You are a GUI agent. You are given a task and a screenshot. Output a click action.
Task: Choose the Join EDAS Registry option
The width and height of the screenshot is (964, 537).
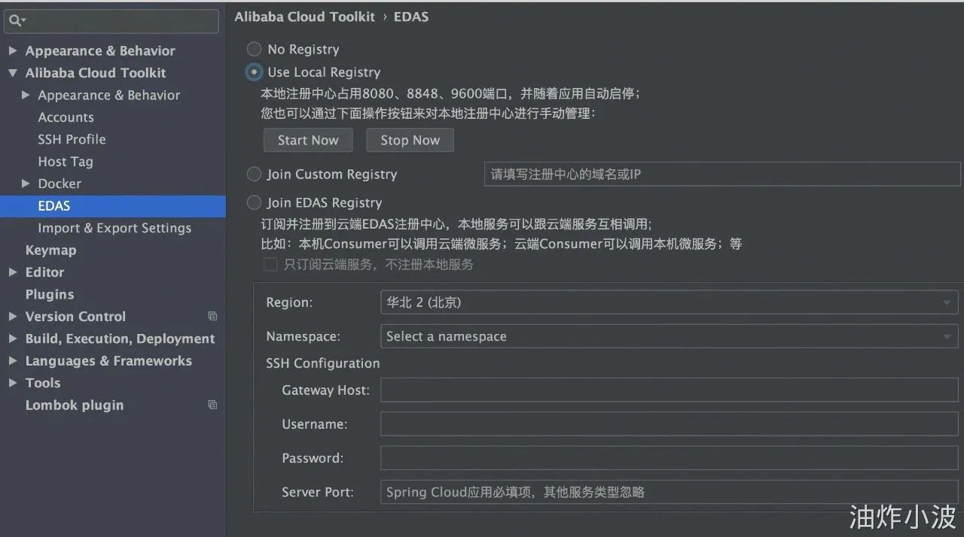[255, 203]
